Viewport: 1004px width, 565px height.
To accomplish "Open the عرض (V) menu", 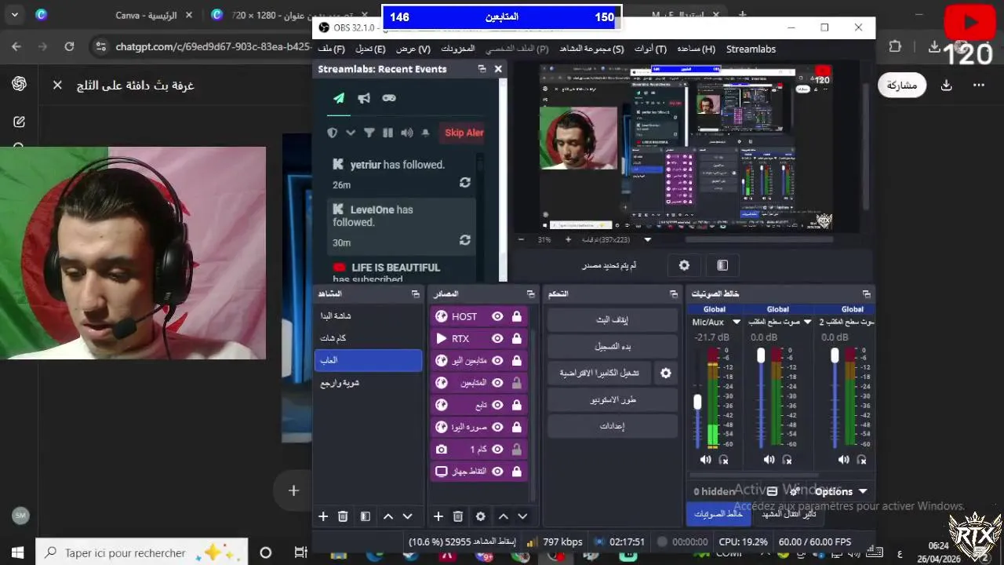I will coord(413,49).
